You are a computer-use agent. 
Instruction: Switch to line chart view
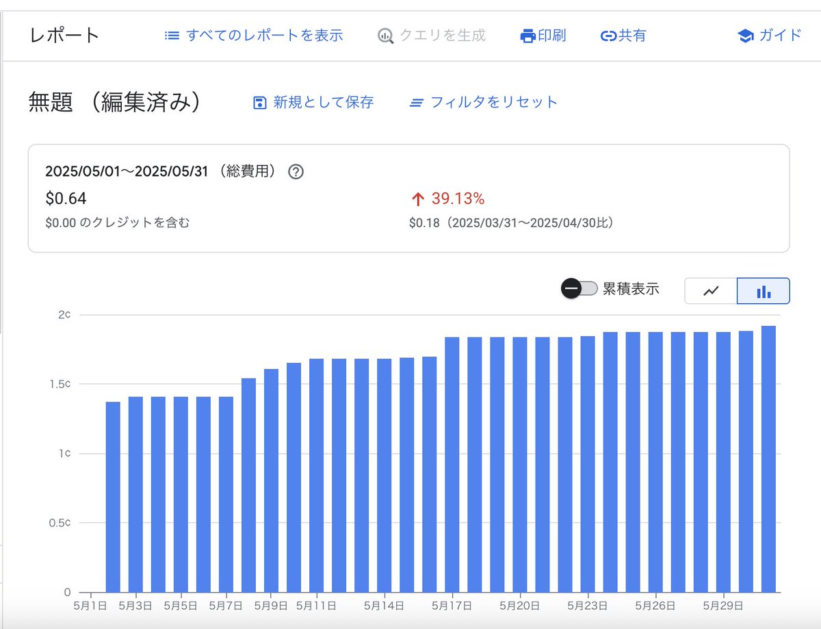[711, 291]
